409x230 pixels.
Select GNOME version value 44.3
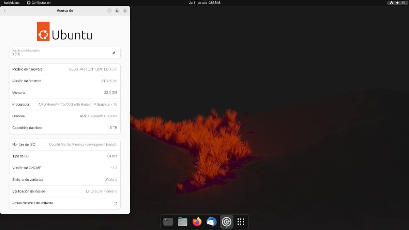pyautogui.click(x=114, y=168)
